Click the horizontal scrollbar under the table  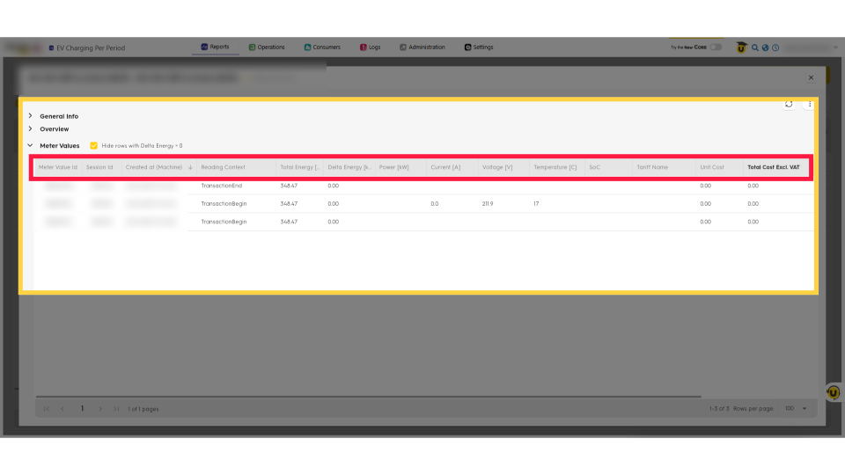pyautogui.click(x=370, y=397)
